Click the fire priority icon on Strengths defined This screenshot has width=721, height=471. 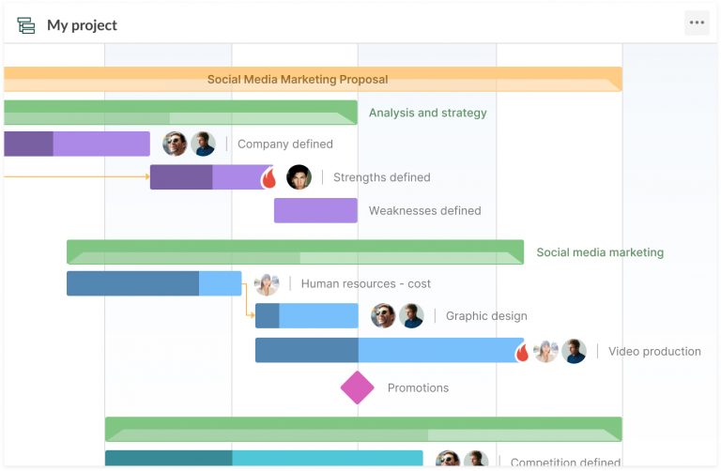(x=269, y=178)
